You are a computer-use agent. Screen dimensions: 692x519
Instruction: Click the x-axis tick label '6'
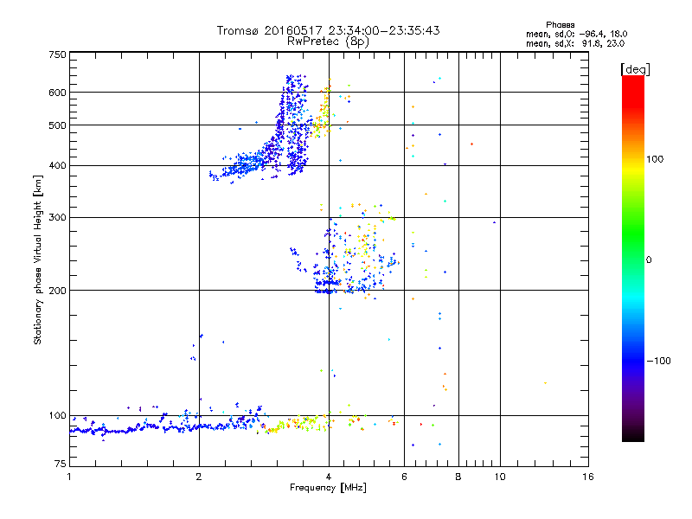point(404,477)
